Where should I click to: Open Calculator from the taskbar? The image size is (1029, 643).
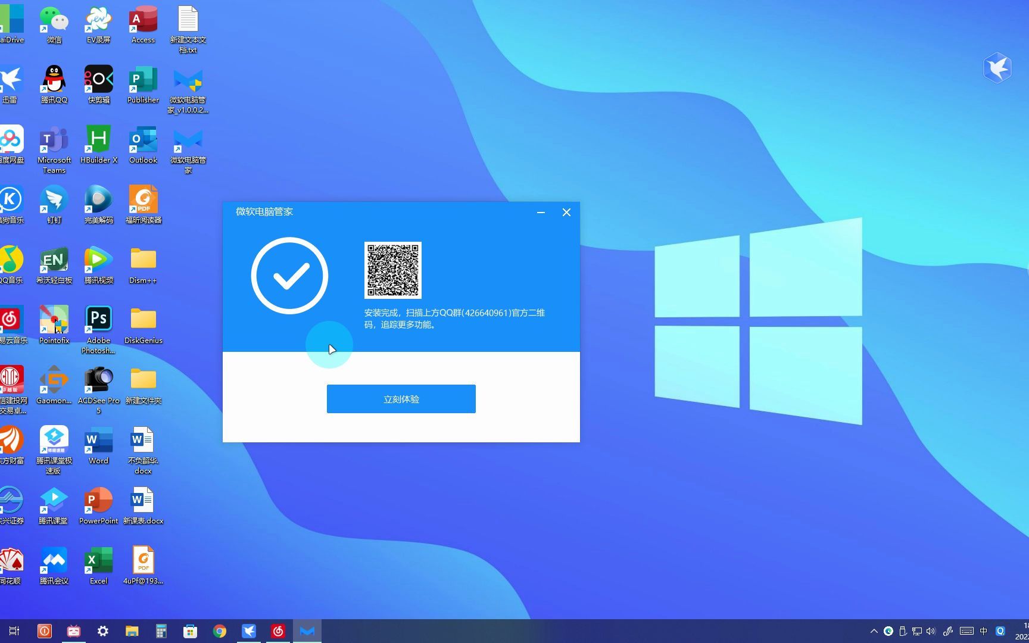click(161, 631)
